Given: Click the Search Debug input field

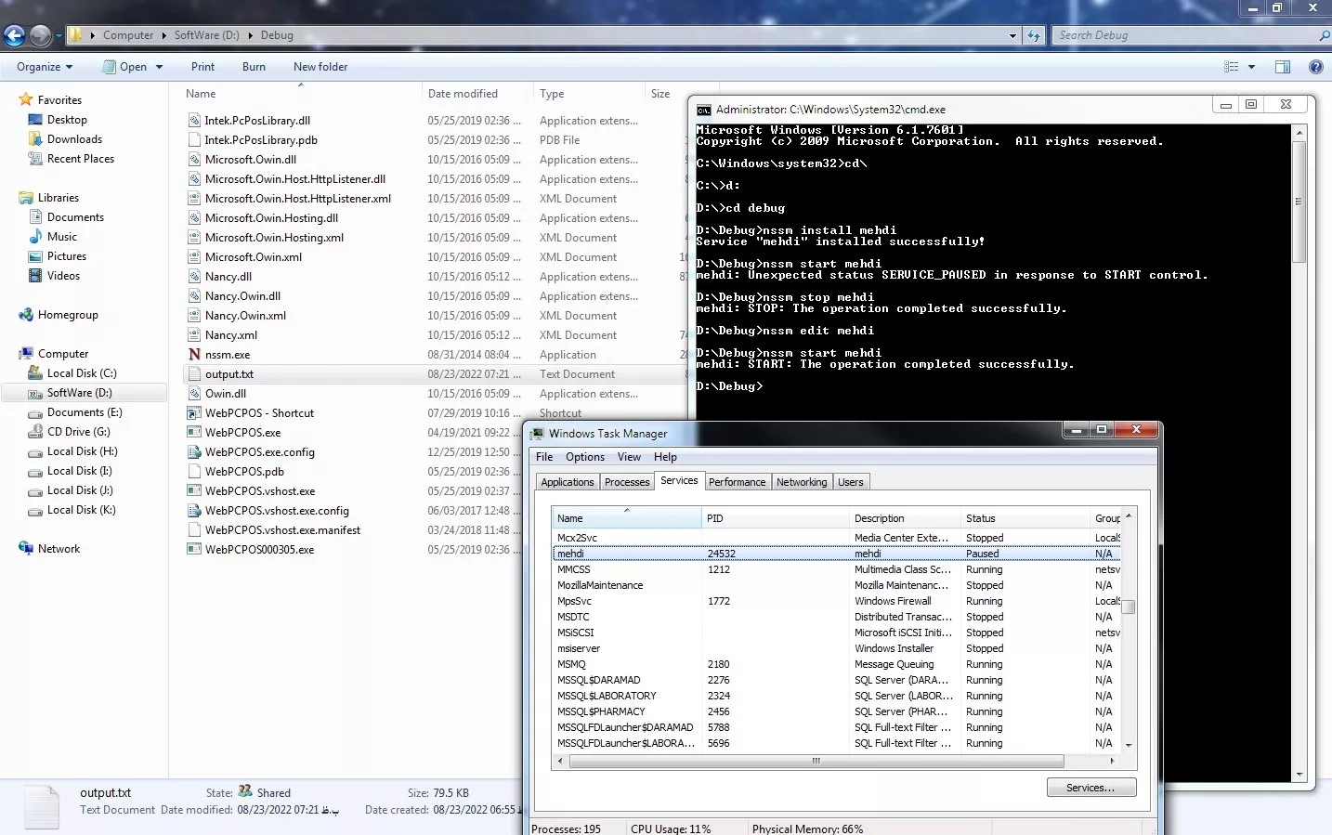Looking at the screenshot, I should tap(1185, 35).
